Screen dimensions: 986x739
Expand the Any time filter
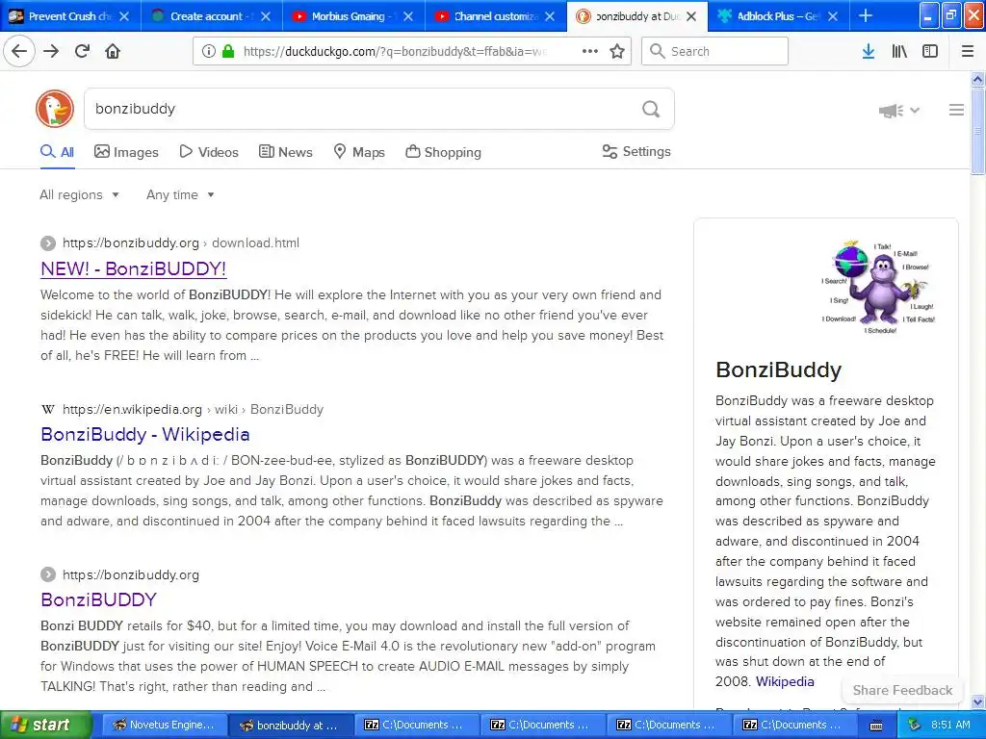(x=180, y=194)
